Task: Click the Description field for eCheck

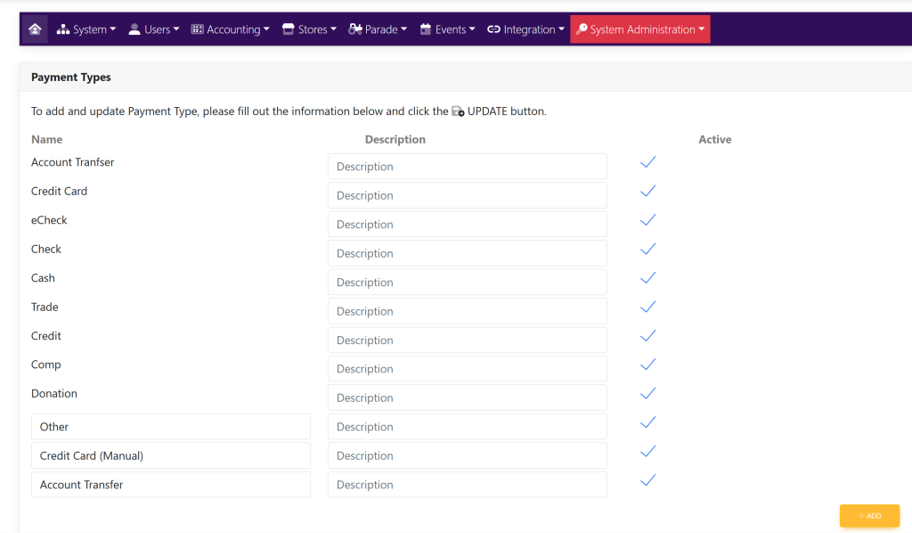Action: 467,225
